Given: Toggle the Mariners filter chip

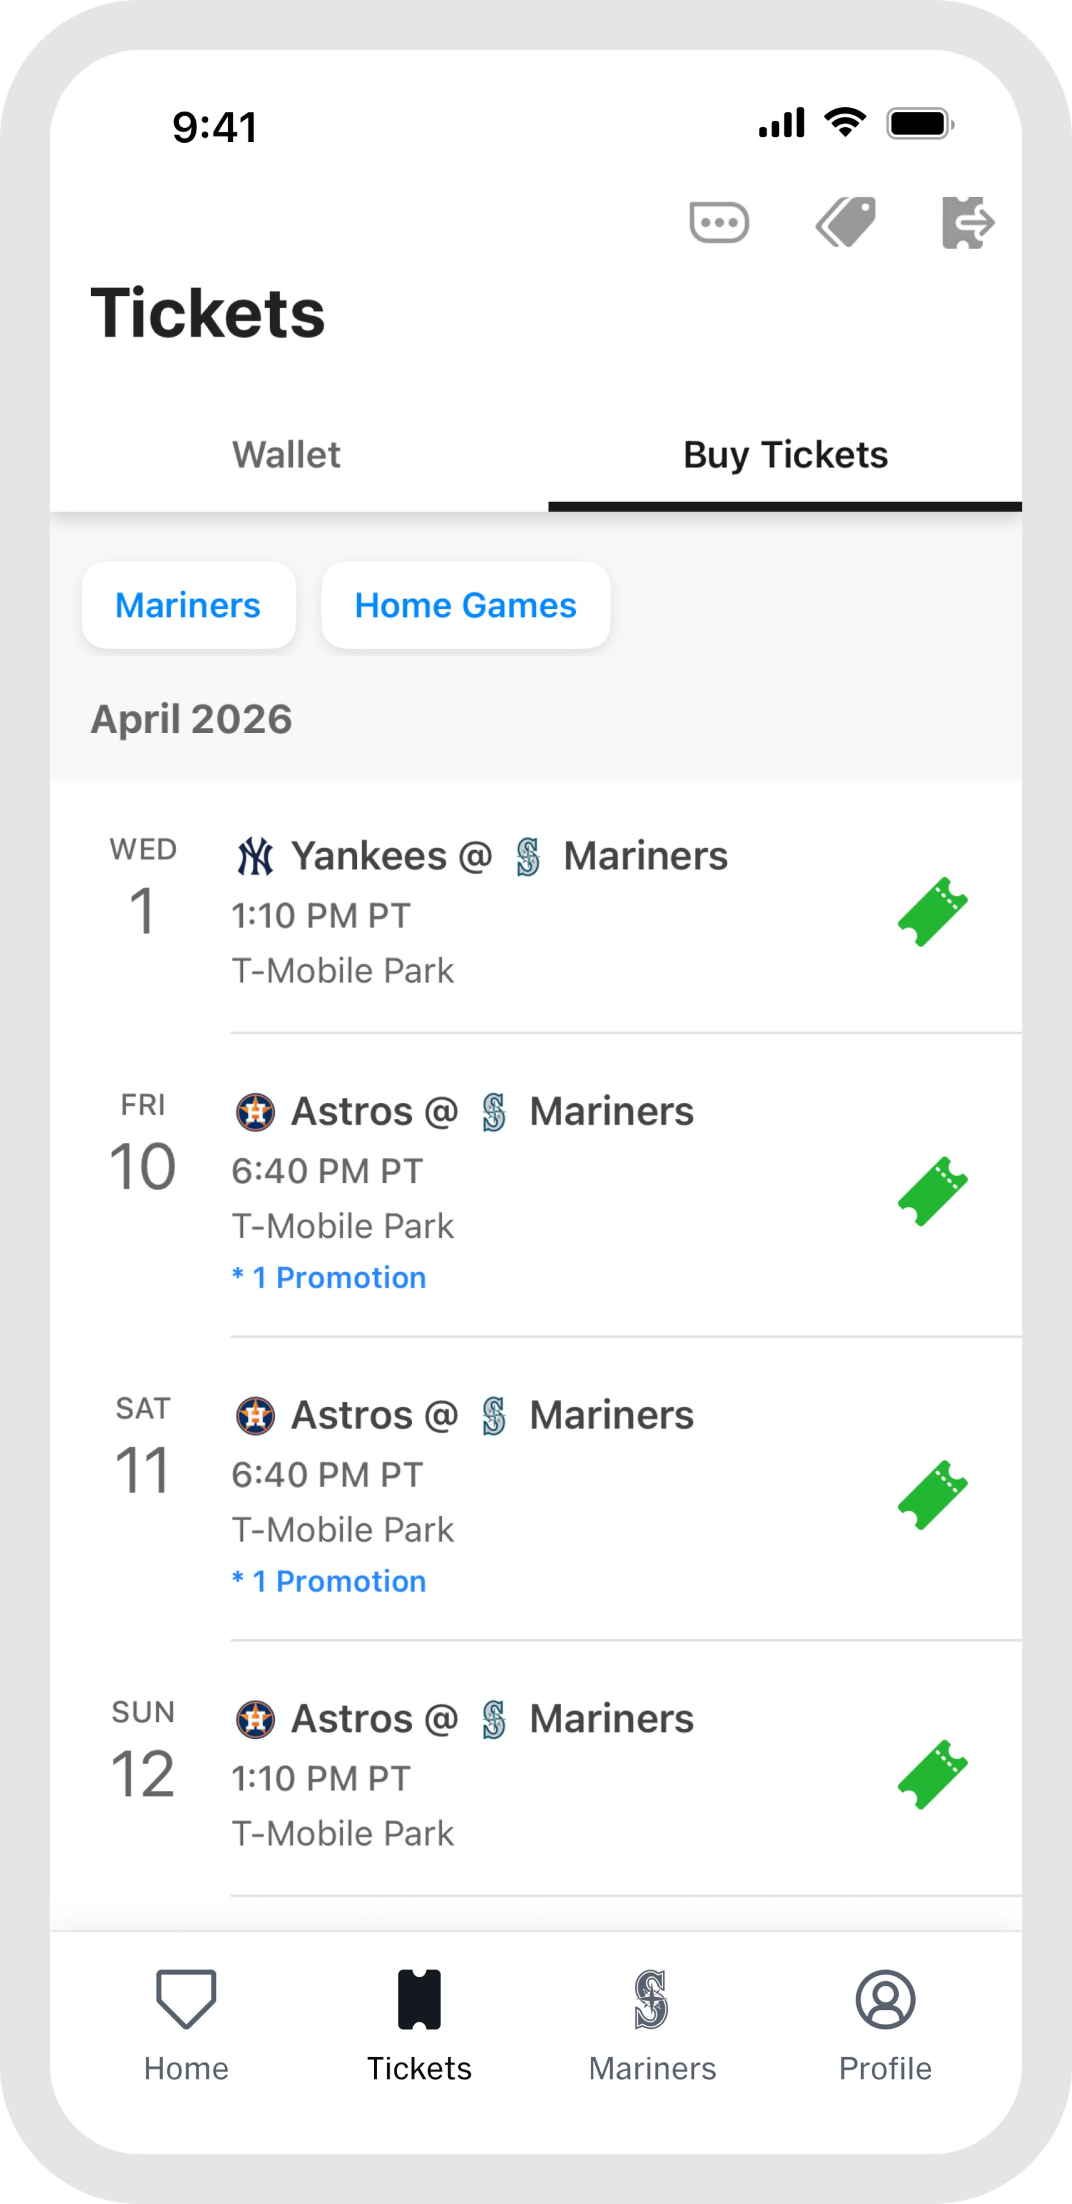Looking at the screenshot, I should coord(189,605).
